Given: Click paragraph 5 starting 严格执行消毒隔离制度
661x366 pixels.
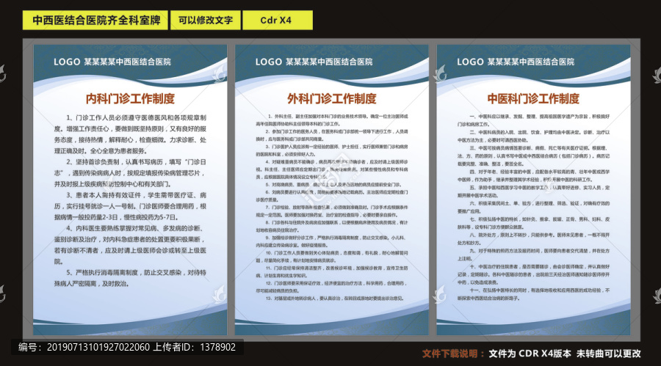Looking at the screenshot, I should click(x=130, y=279).
